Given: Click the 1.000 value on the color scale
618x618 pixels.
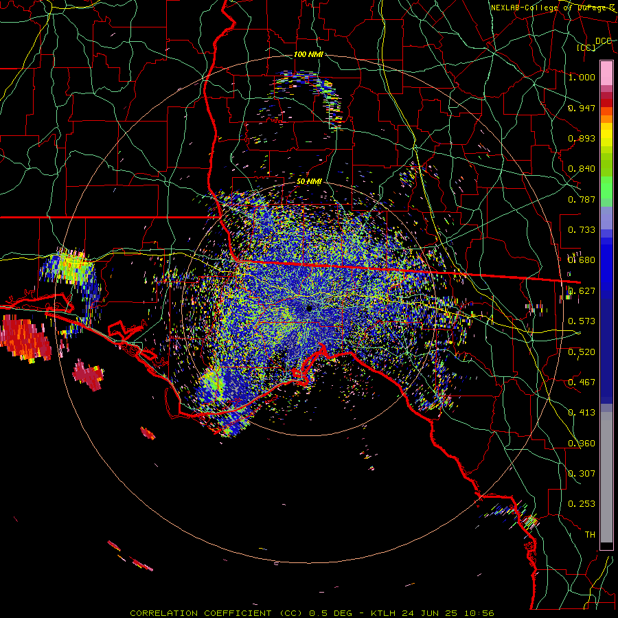Looking at the screenshot, I should pos(582,77).
